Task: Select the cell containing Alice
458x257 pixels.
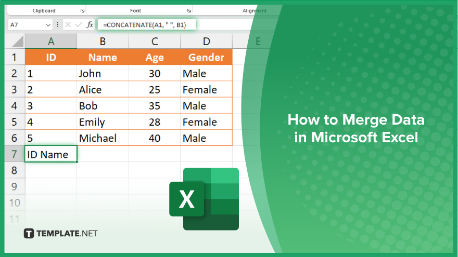Action: tap(103, 89)
